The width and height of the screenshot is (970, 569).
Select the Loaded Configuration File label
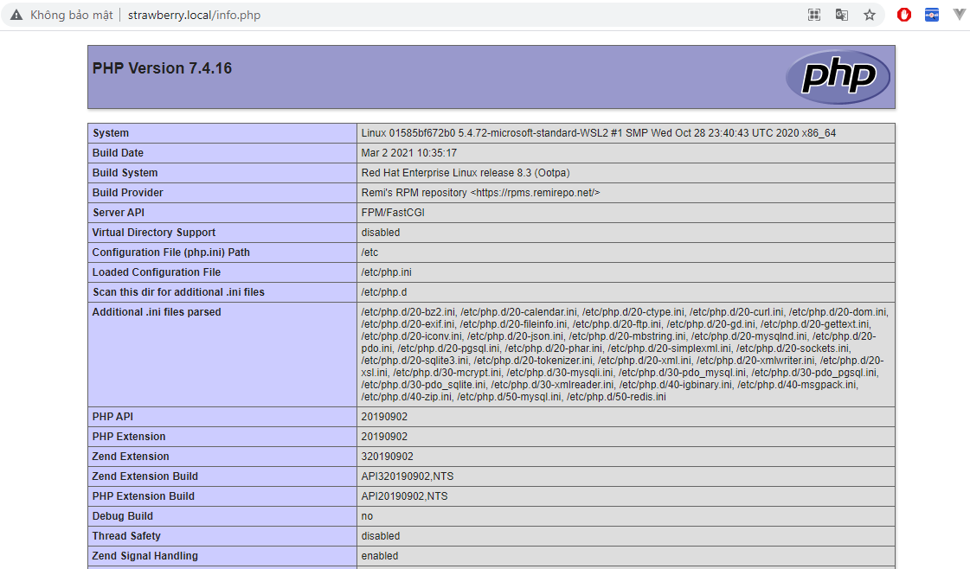pos(157,272)
